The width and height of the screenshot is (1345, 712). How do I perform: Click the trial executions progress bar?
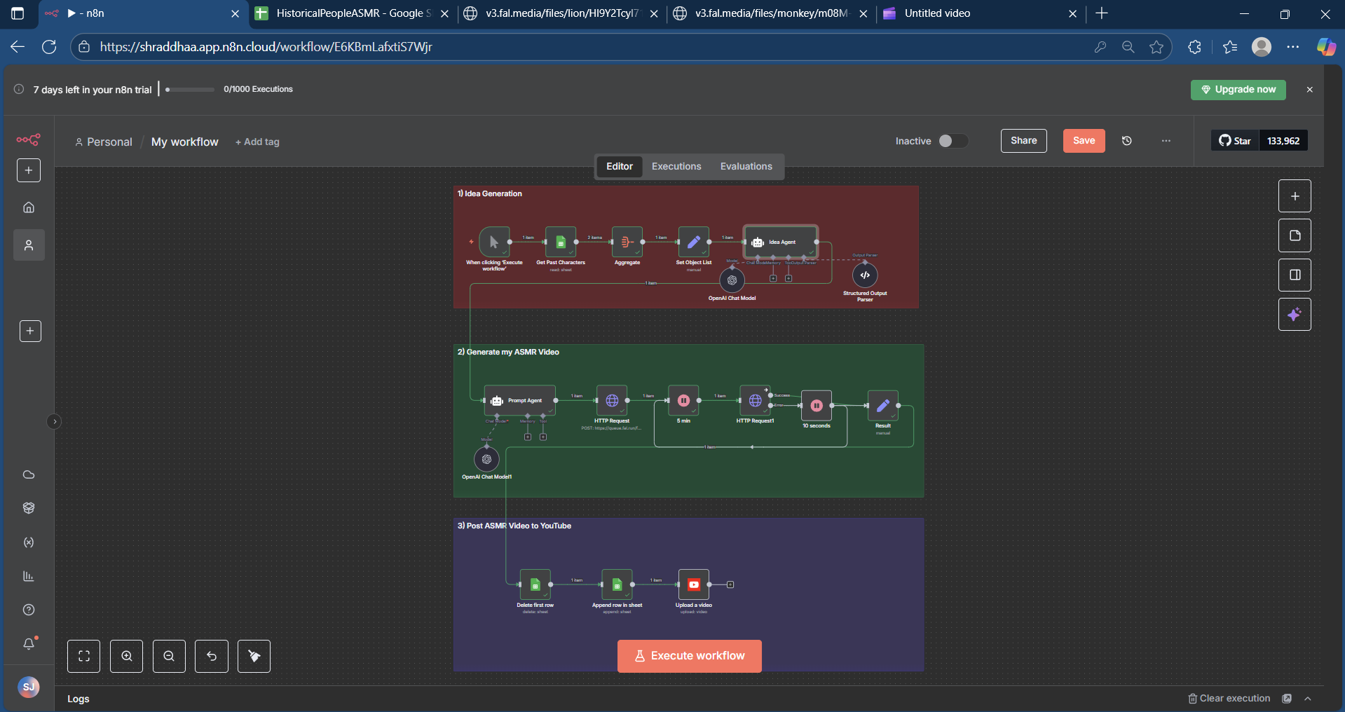click(190, 90)
